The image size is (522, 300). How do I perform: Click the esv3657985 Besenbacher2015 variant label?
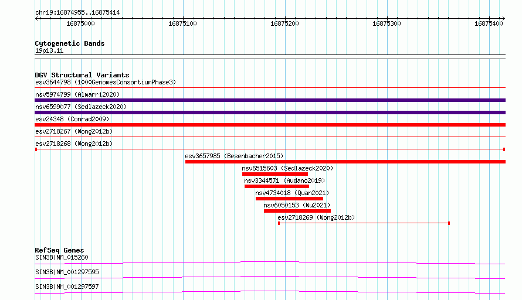(234, 156)
